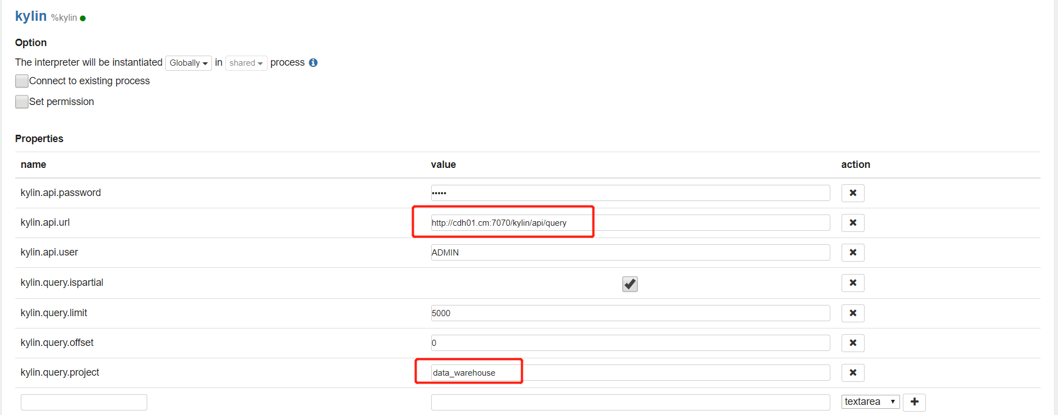Remove the kylin.query.ispartial property
Screen dimensions: 1058x415
pyautogui.click(x=853, y=283)
